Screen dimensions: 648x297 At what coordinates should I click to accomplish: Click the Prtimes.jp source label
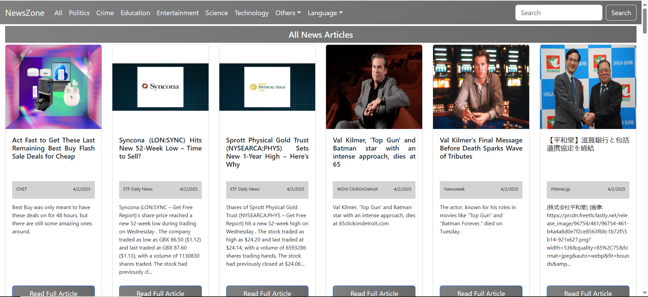(560, 189)
